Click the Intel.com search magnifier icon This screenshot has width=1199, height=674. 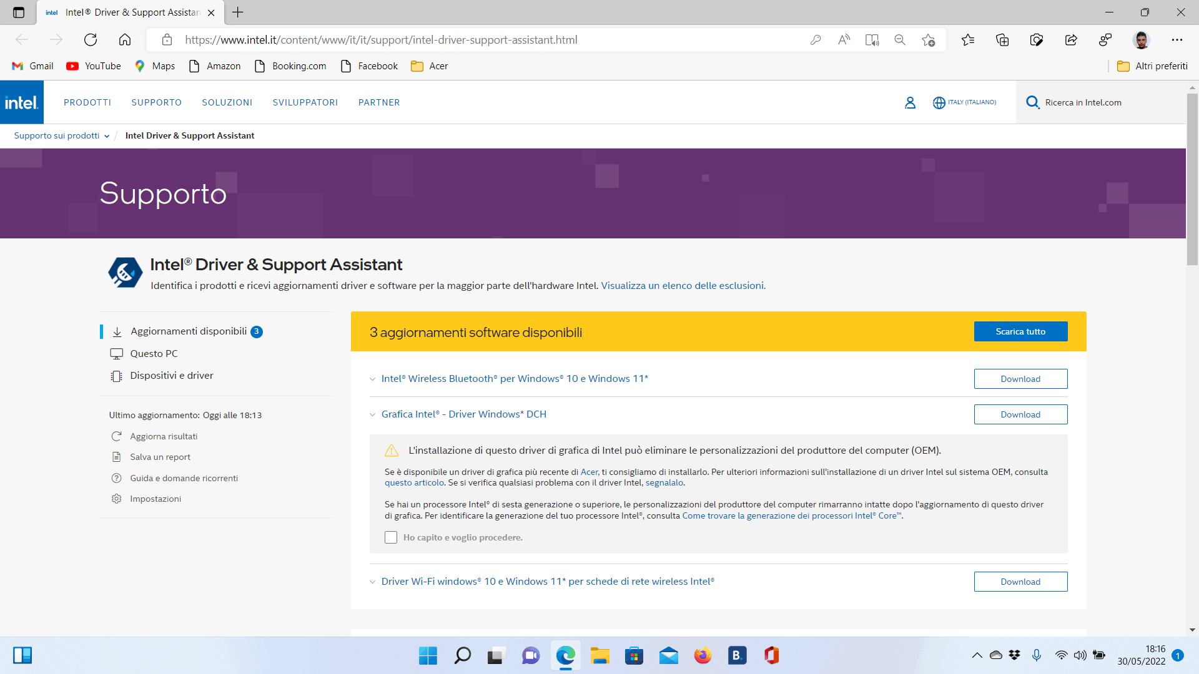[1032, 102]
